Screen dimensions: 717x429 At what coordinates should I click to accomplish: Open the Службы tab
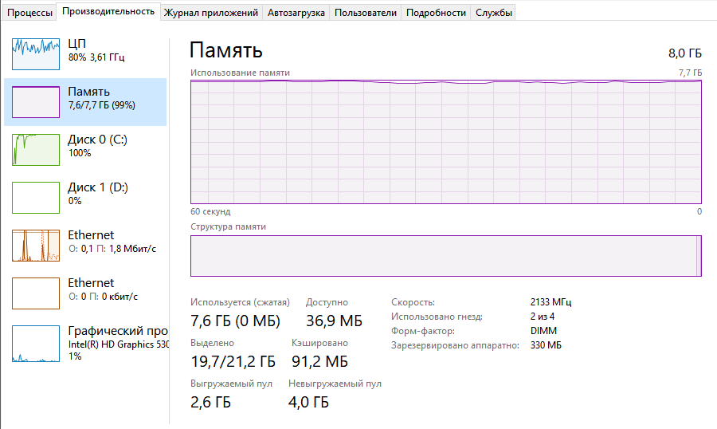pyautogui.click(x=493, y=13)
